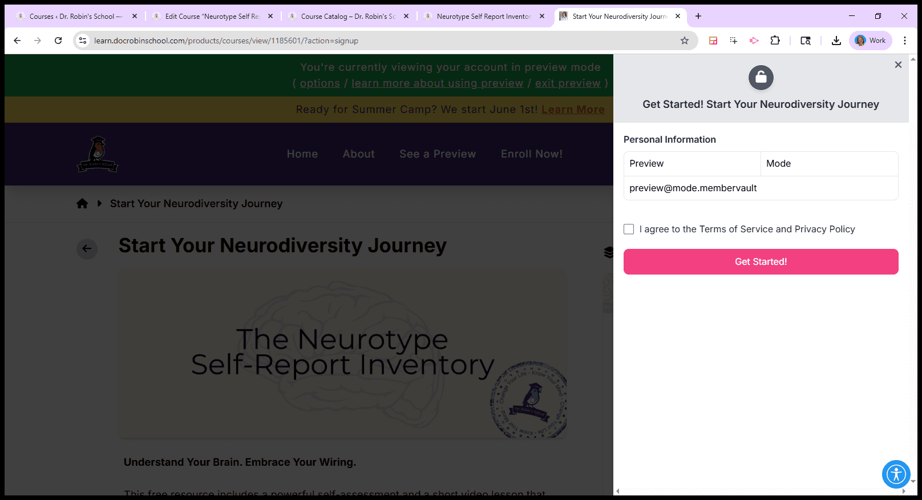922x500 pixels.
Task: Open See a Preview navigation item
Action: (438, 154)
